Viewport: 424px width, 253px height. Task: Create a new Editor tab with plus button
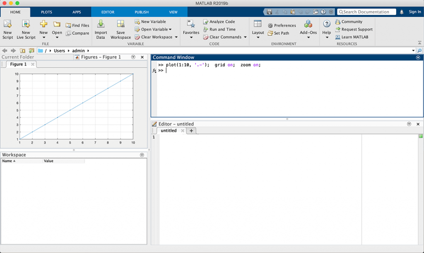point(191,130)
